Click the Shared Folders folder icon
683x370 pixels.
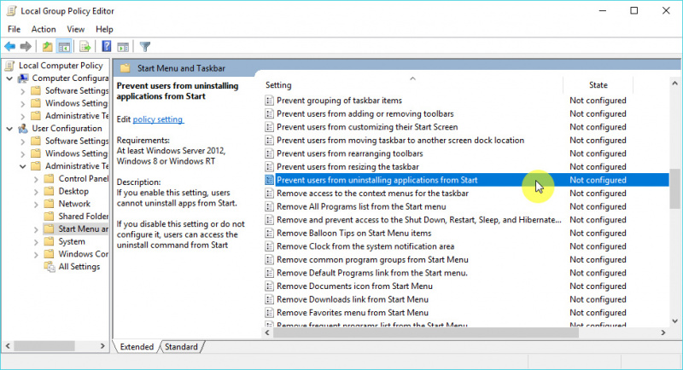coord(50,217)
